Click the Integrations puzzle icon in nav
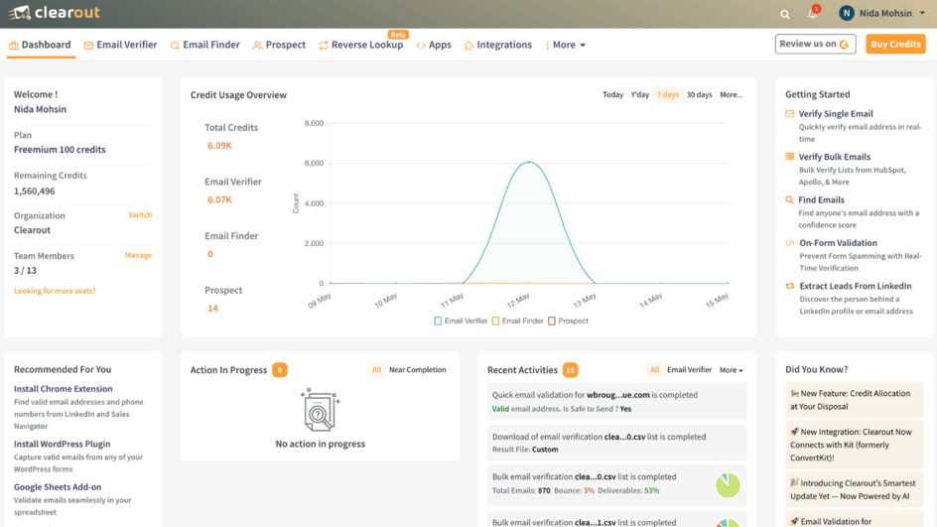The height and width of the screenshot is (527, 937). point(468,46)
